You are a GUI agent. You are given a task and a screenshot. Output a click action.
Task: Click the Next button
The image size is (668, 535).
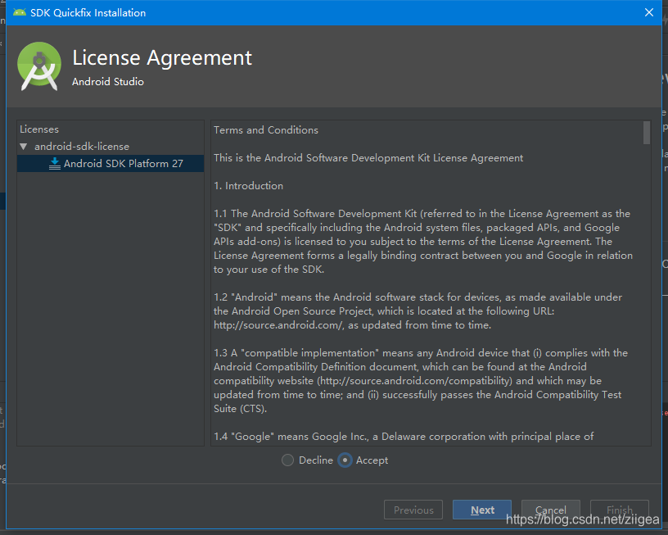482,510
